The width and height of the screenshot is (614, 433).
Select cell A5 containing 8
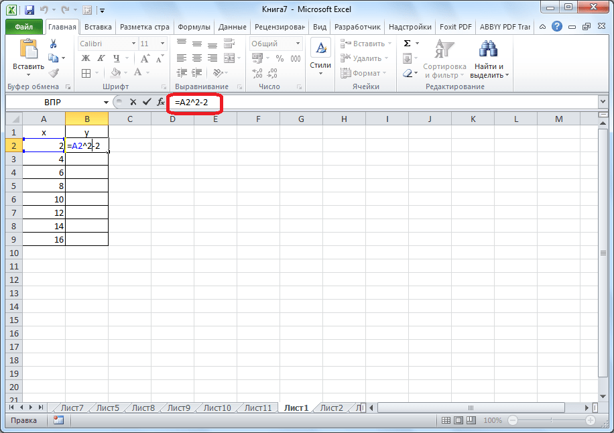coord(44,186)
